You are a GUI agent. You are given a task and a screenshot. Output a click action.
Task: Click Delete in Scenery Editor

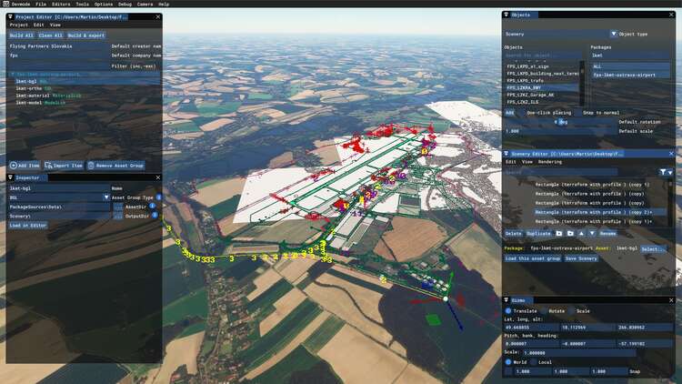pyautogui.click(x=513, y=233)
